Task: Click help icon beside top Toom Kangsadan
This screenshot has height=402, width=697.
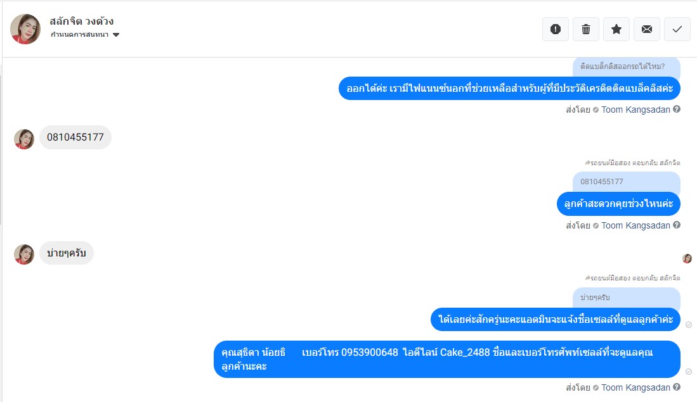Action: 677,109
